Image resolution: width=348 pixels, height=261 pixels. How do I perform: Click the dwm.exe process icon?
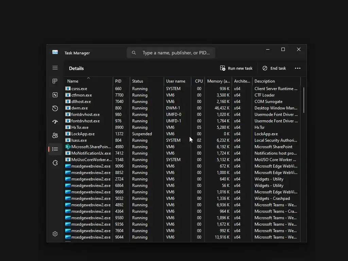pyautogui.click(x=68, y=108)
